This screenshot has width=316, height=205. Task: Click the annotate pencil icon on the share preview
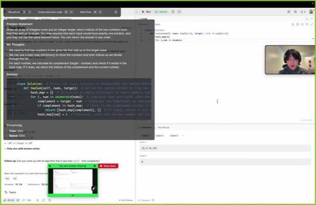[x=94, y=188]
